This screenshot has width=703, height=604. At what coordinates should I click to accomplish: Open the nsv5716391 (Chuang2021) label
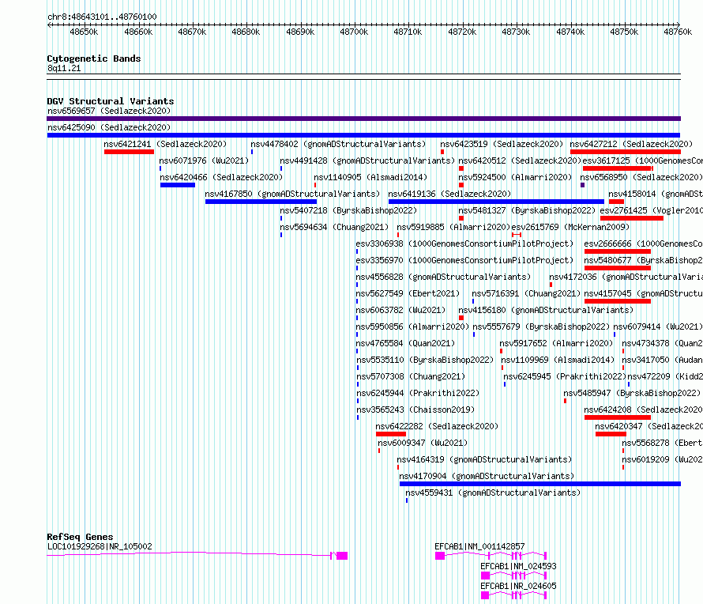pyautogui.click(x=526, y=293)
